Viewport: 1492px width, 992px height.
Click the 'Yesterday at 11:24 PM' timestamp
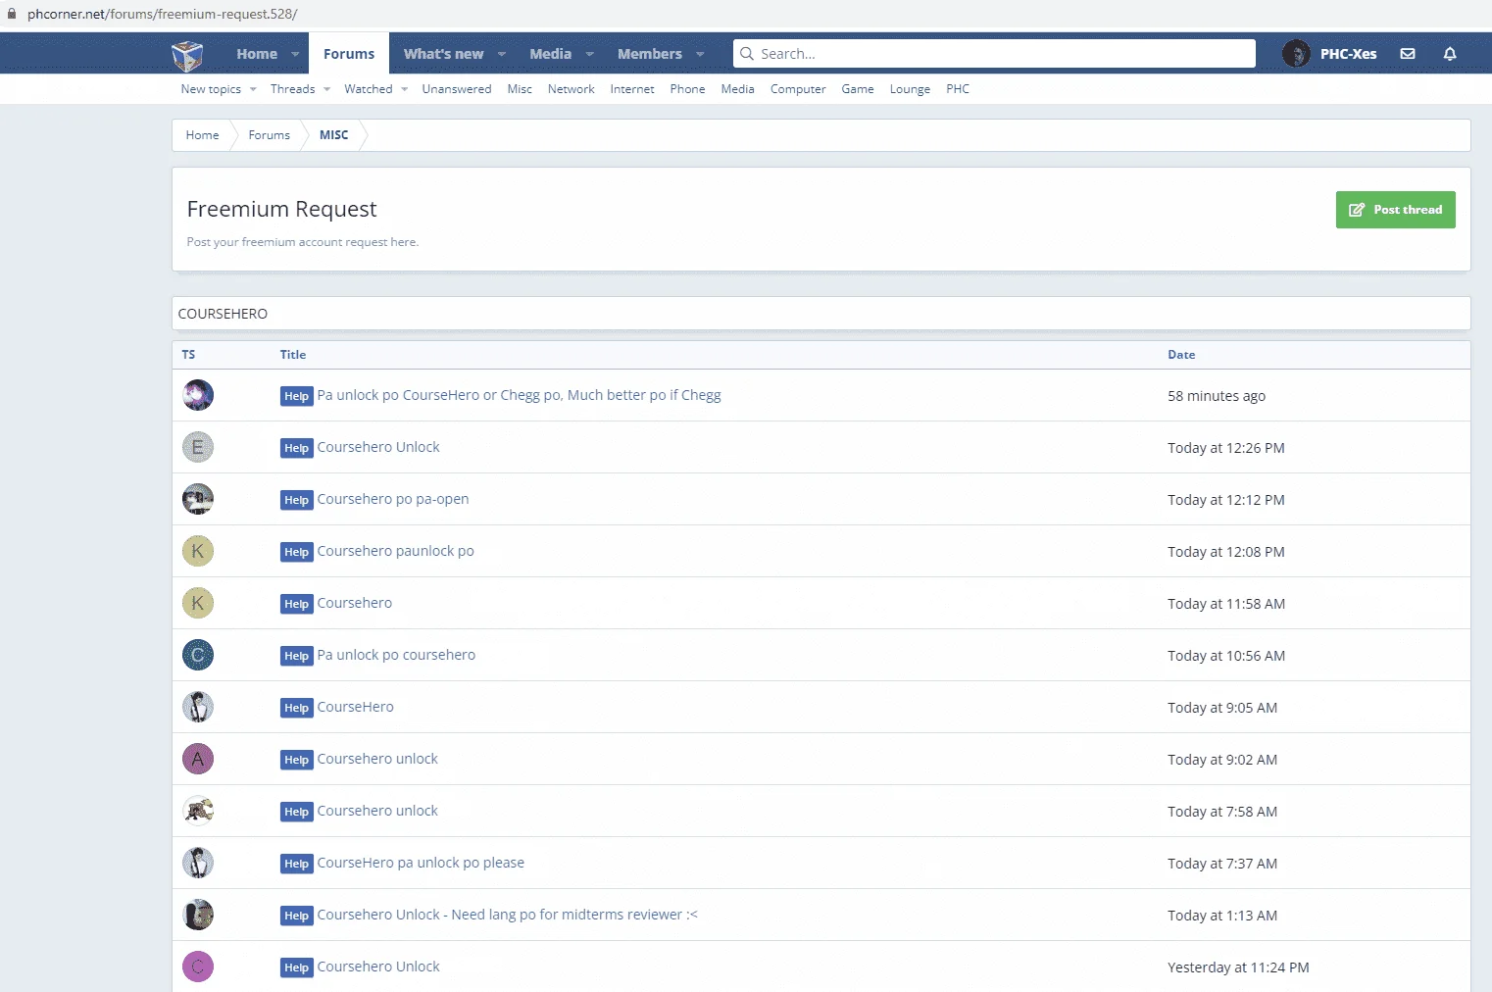(1238, 967)
